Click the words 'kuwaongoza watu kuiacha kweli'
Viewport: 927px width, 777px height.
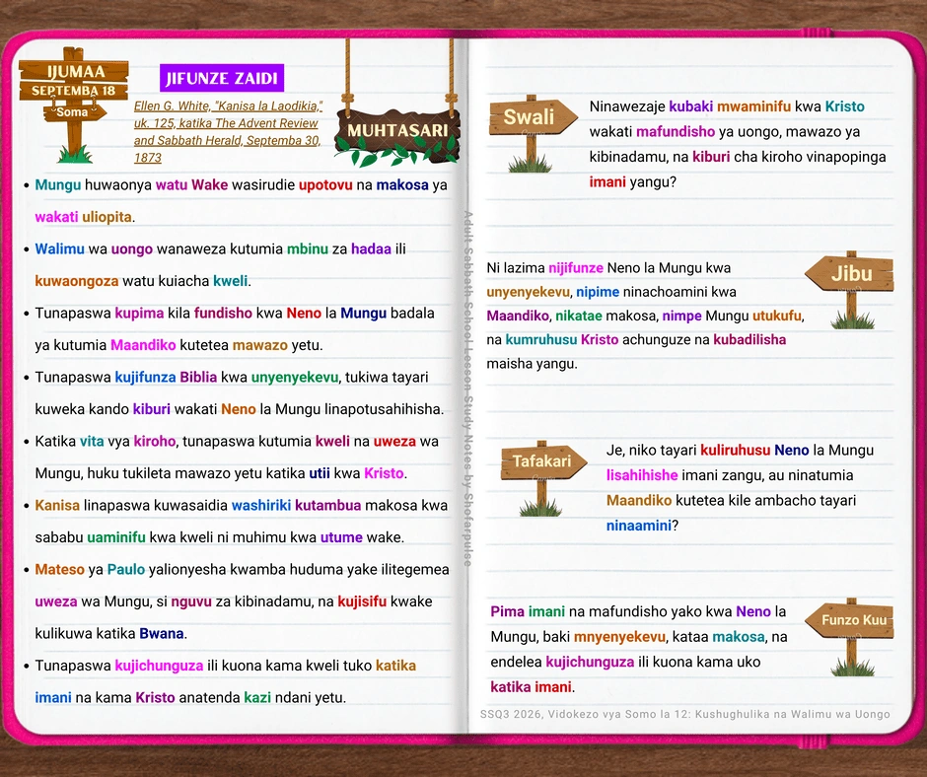143,281
